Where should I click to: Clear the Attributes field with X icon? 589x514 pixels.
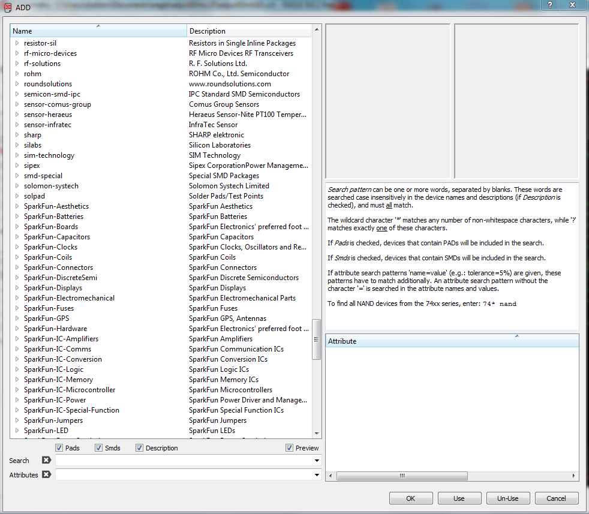(47, 474)
